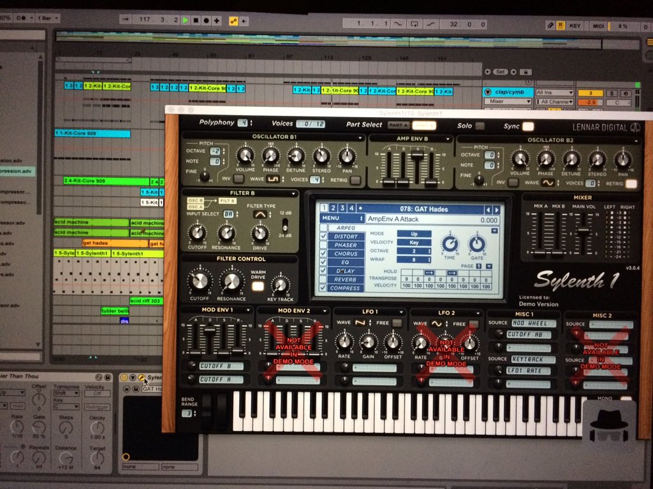Open the All Ins input dropdown
Viewport: 653px width, 489px height.
click(x=555, y=92)
